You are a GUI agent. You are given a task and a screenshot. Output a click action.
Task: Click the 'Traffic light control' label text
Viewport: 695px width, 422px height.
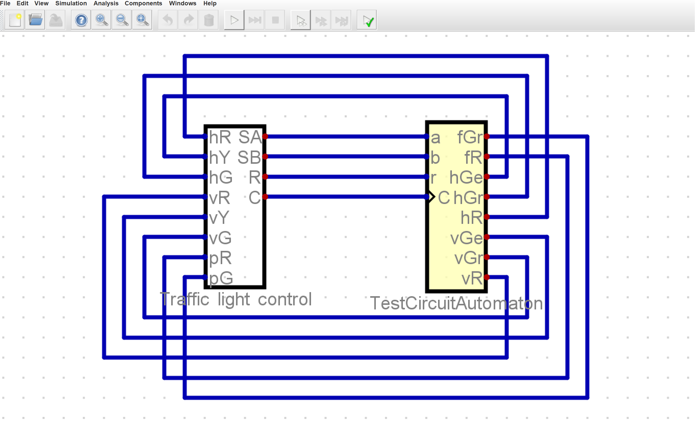click(236, 299)
